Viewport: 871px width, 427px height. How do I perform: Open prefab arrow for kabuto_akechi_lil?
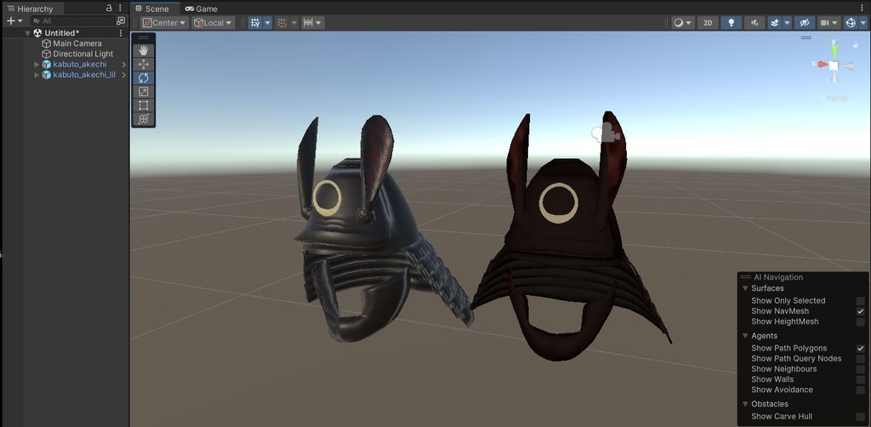click(x=124, y=75)
